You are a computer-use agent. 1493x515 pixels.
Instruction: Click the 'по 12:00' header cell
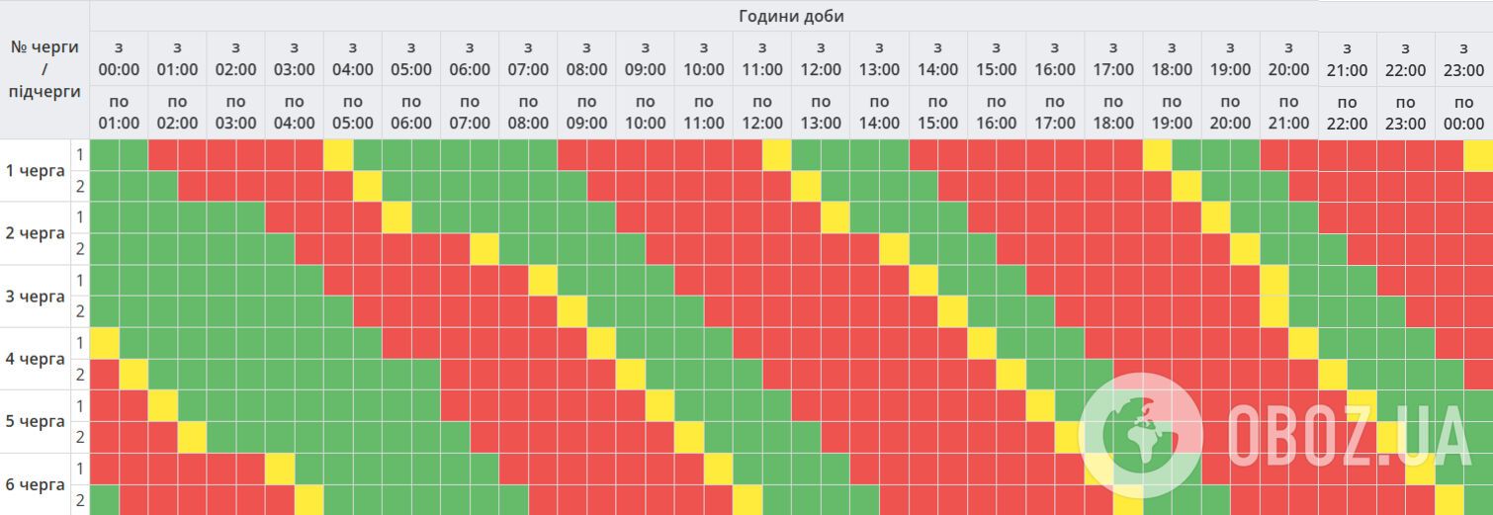[x=762, y=113]
